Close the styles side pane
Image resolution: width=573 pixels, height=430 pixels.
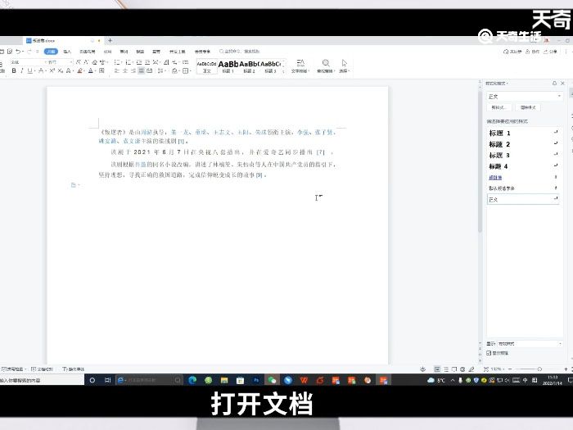coord(563,84)
